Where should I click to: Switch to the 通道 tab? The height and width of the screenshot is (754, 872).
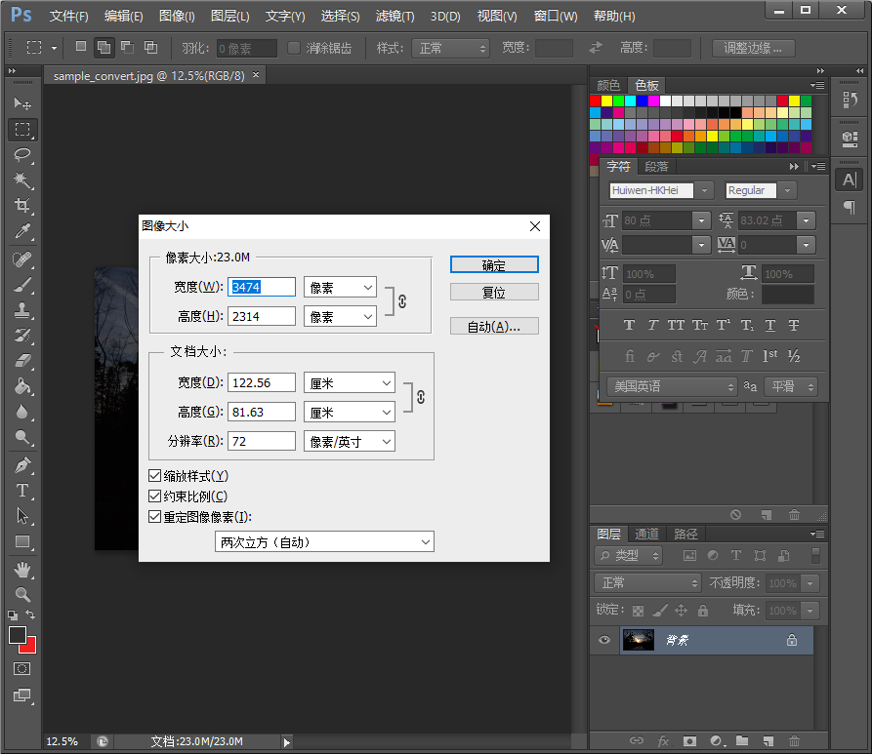(646, 534)
